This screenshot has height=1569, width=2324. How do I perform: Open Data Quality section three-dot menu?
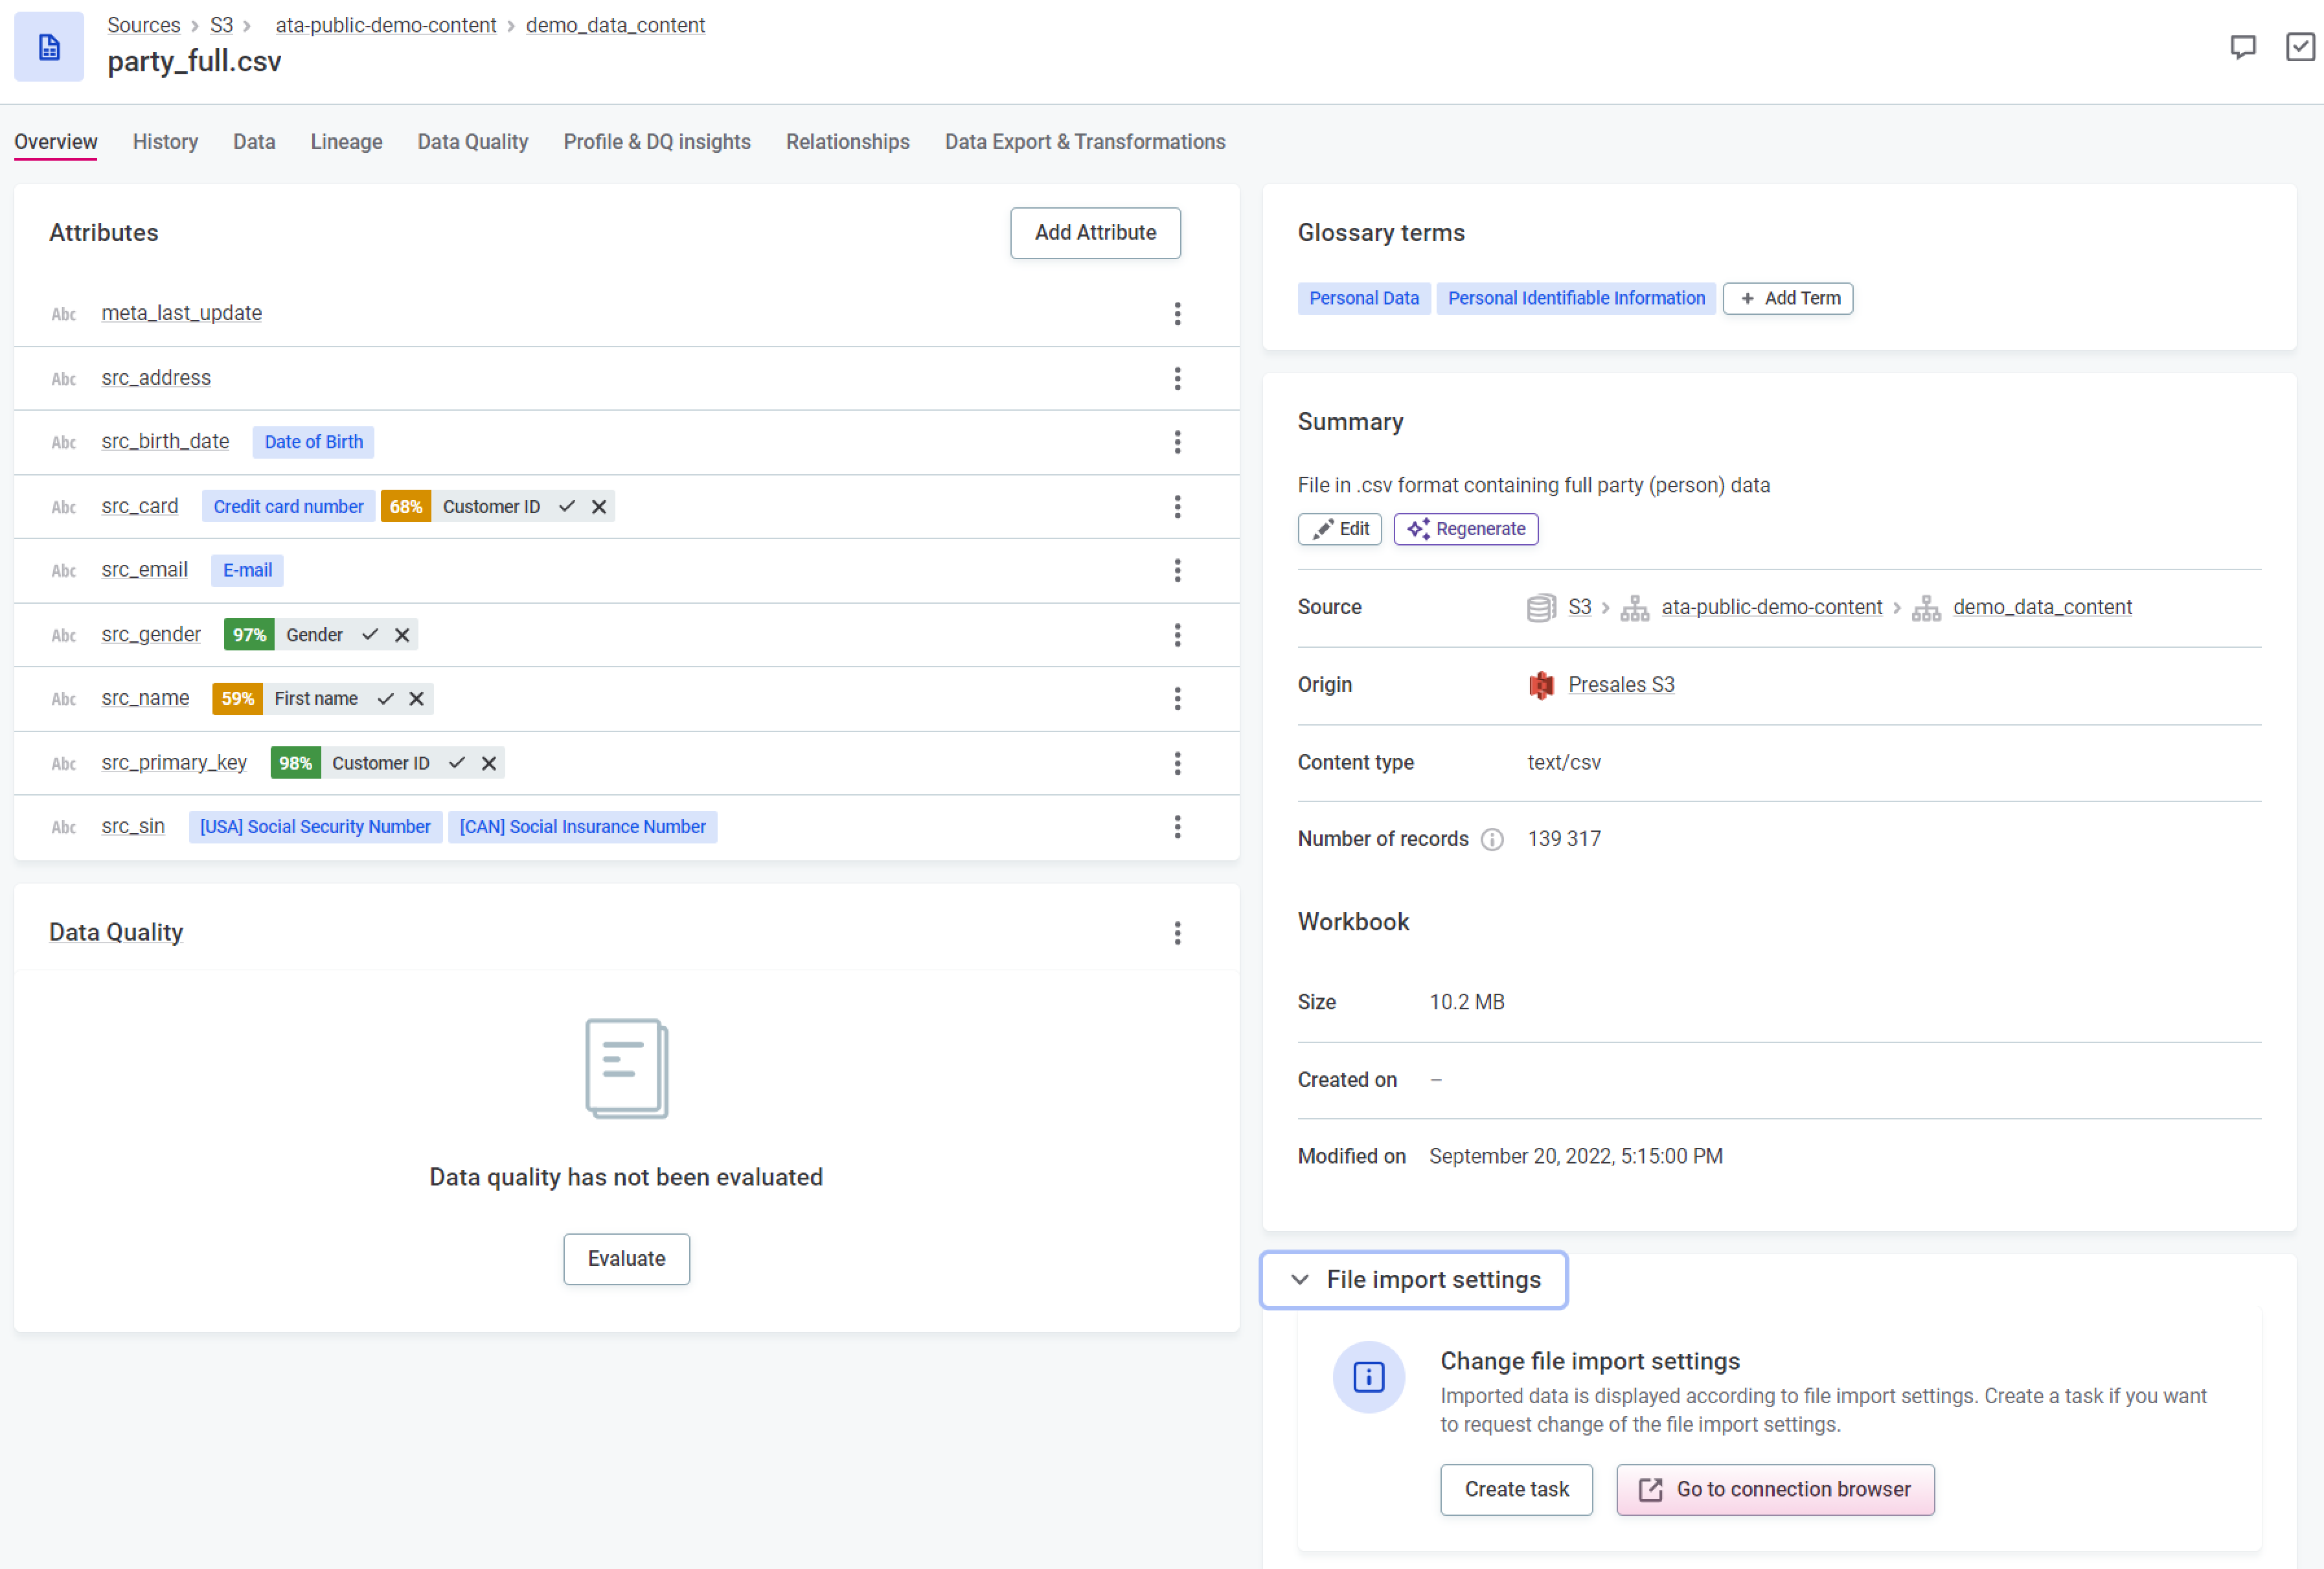point(1177,933)
